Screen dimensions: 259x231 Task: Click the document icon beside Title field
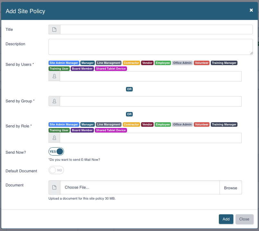tap(54, 30)
